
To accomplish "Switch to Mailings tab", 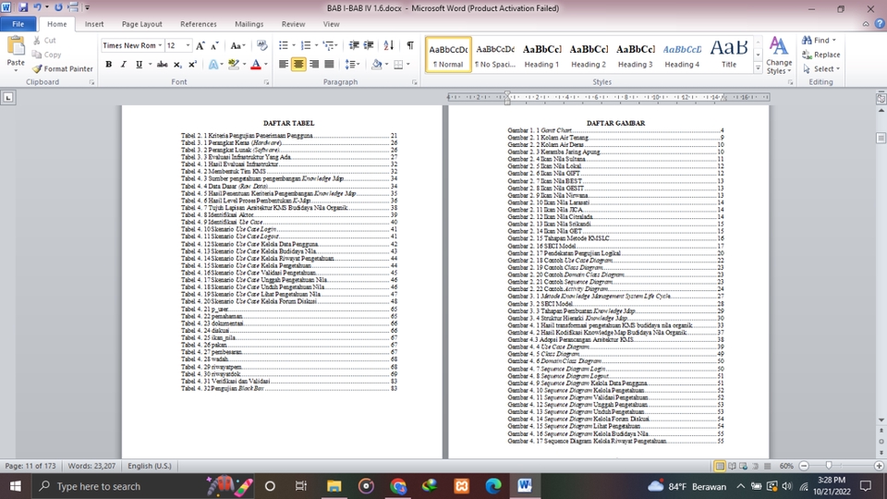I will pyautogui.click(x=249, y=24).
